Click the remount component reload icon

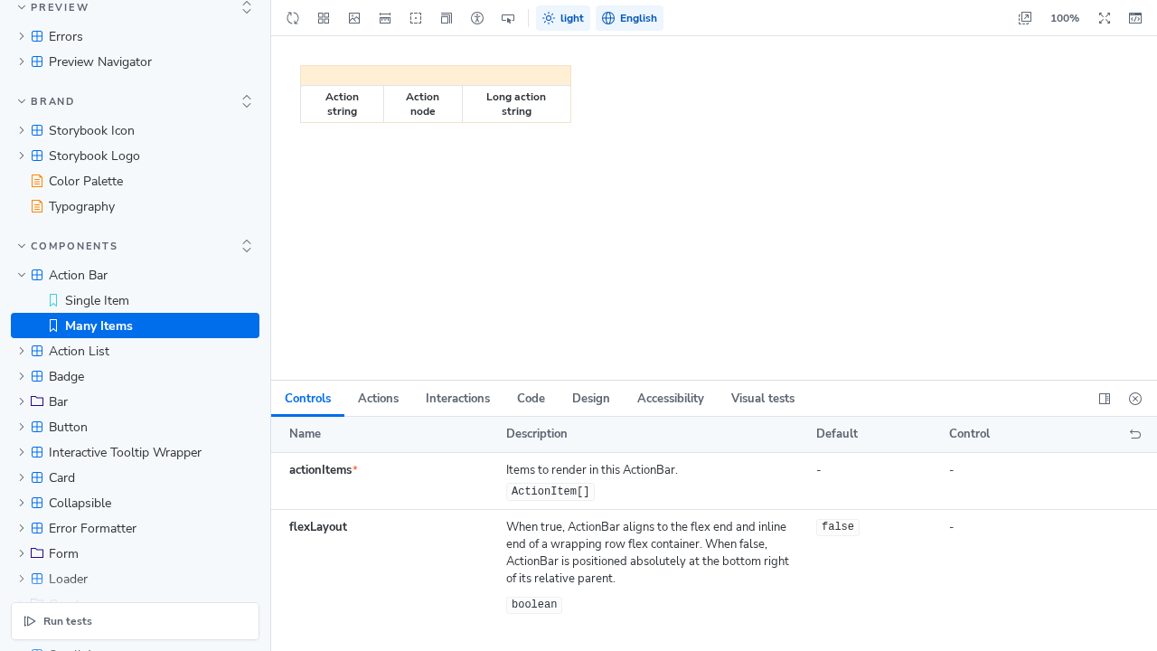tap(293, 18)
